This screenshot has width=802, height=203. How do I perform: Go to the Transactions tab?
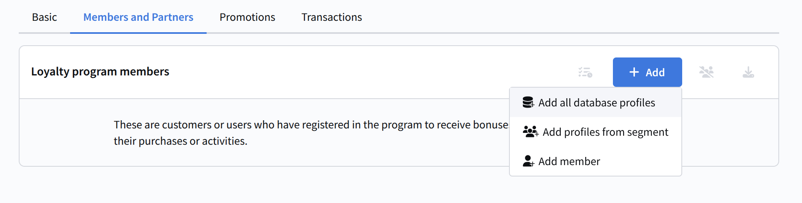click(x=332, y=17)
